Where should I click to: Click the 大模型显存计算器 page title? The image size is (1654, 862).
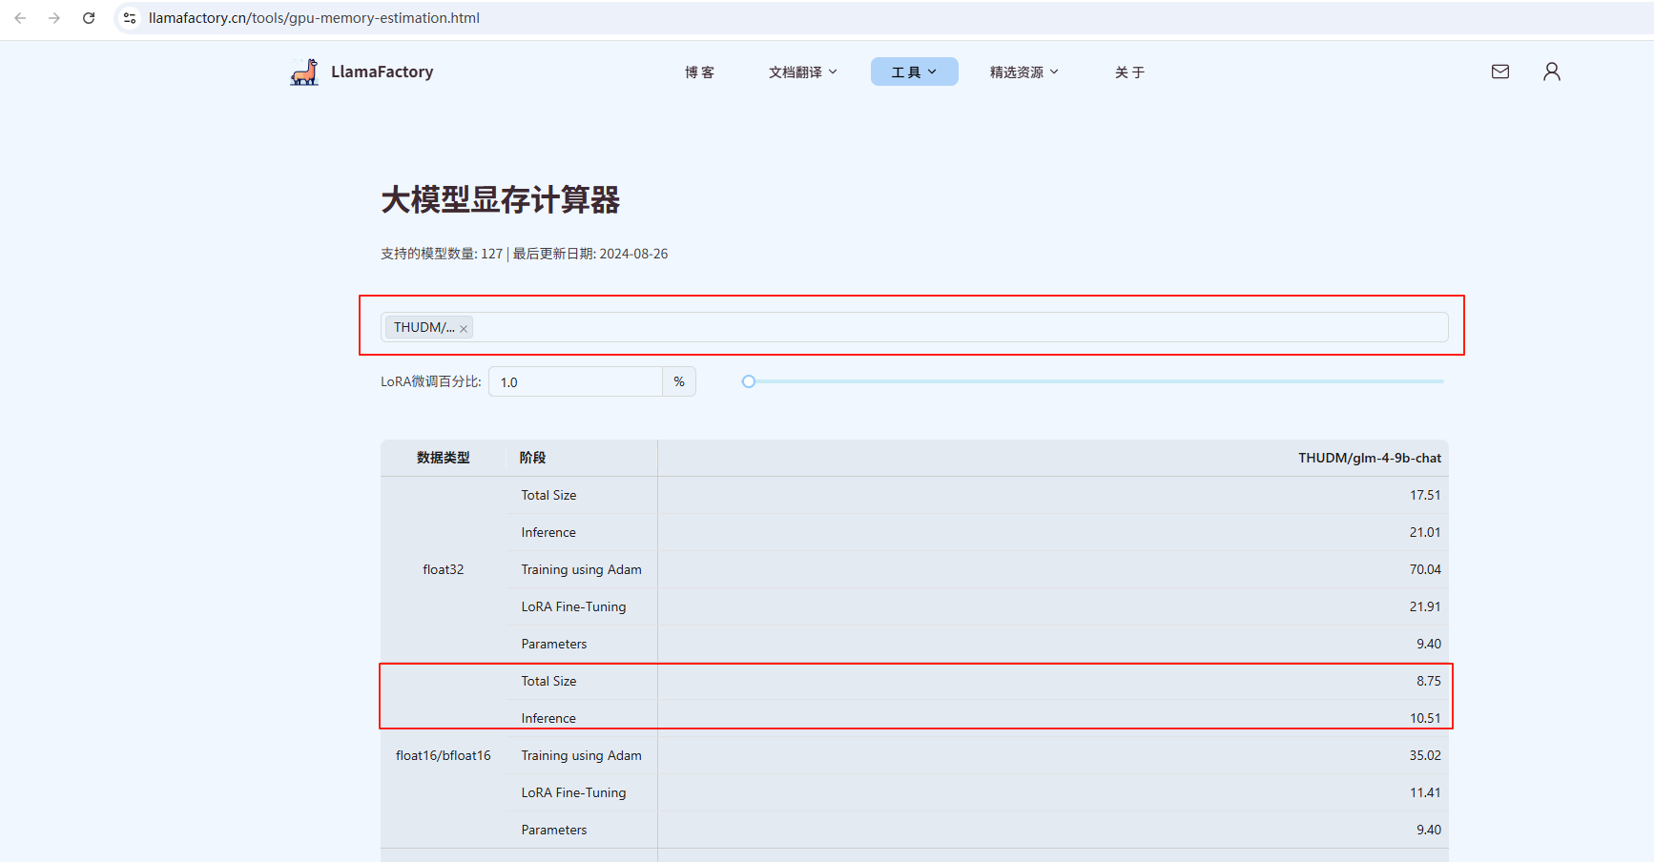[501, 200]
